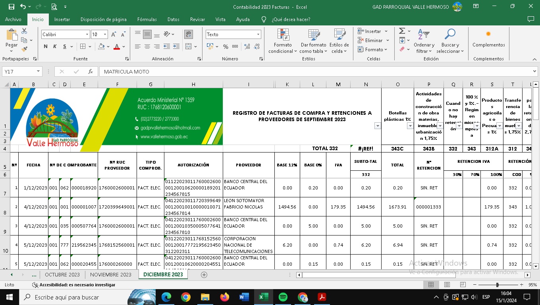The image size is (540, 305).
Task: Click the Name Box showing Y17
Action: point(19,71)
